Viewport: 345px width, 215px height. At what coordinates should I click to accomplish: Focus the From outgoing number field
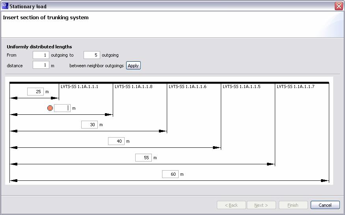pyautogui.click(x=41, y=55)
